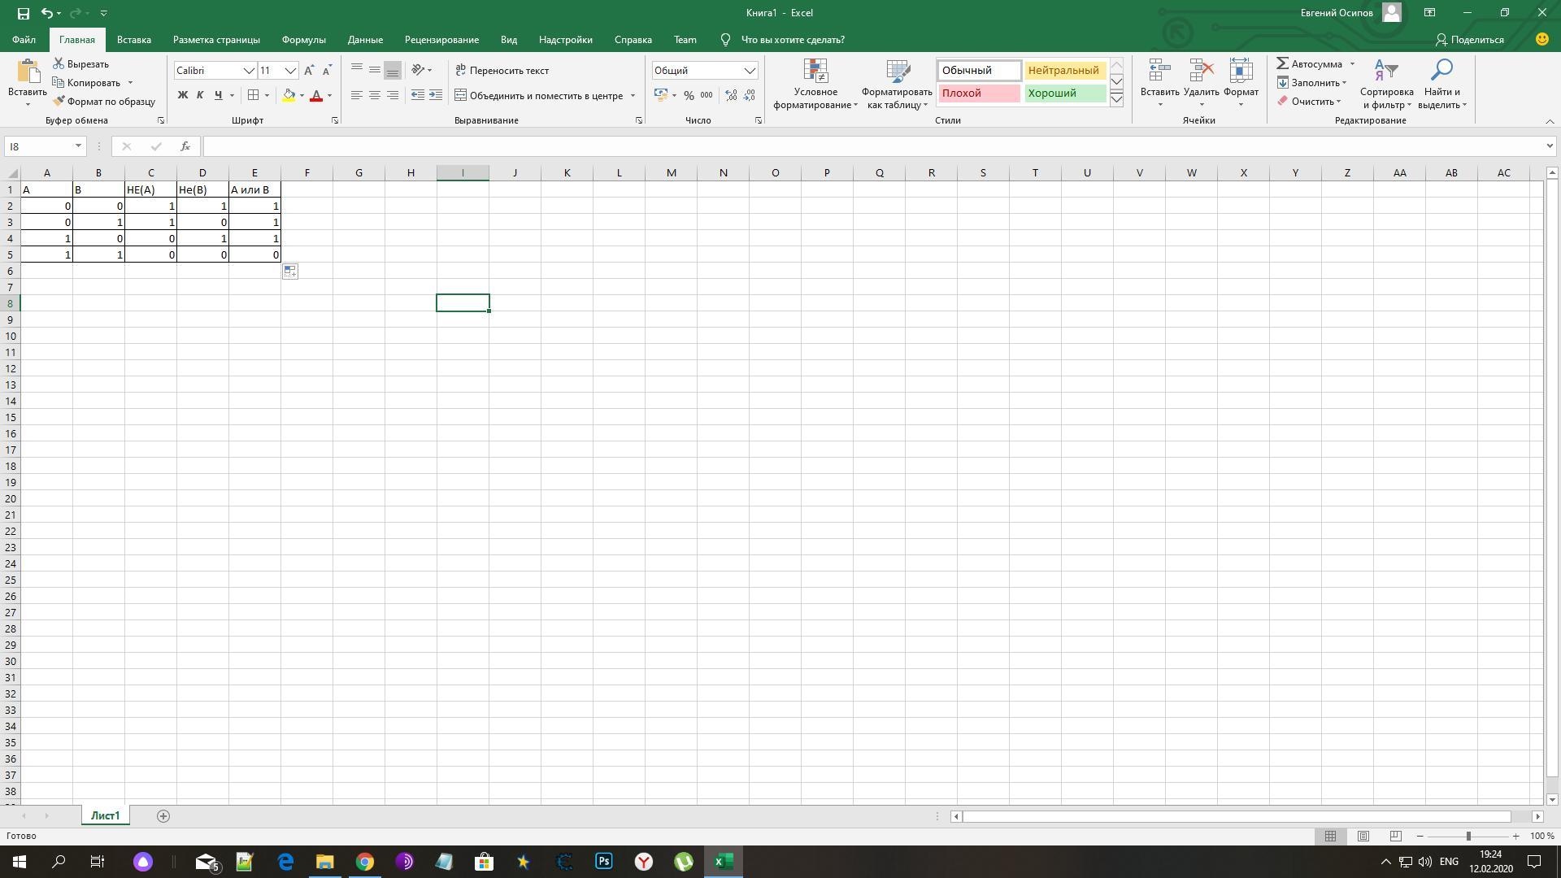This screenshot has height=878, width=1561.
Task: Click the Increase Font Size icon
Action: [x=309, y=71]
